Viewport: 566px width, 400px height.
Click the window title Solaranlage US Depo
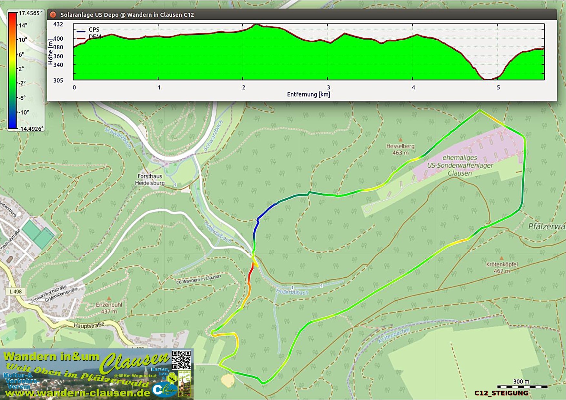coord(127,15)
